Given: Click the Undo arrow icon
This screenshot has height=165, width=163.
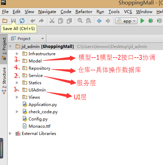Looking at the screenshot, I should pyautogui.click(x=33, y=21).
